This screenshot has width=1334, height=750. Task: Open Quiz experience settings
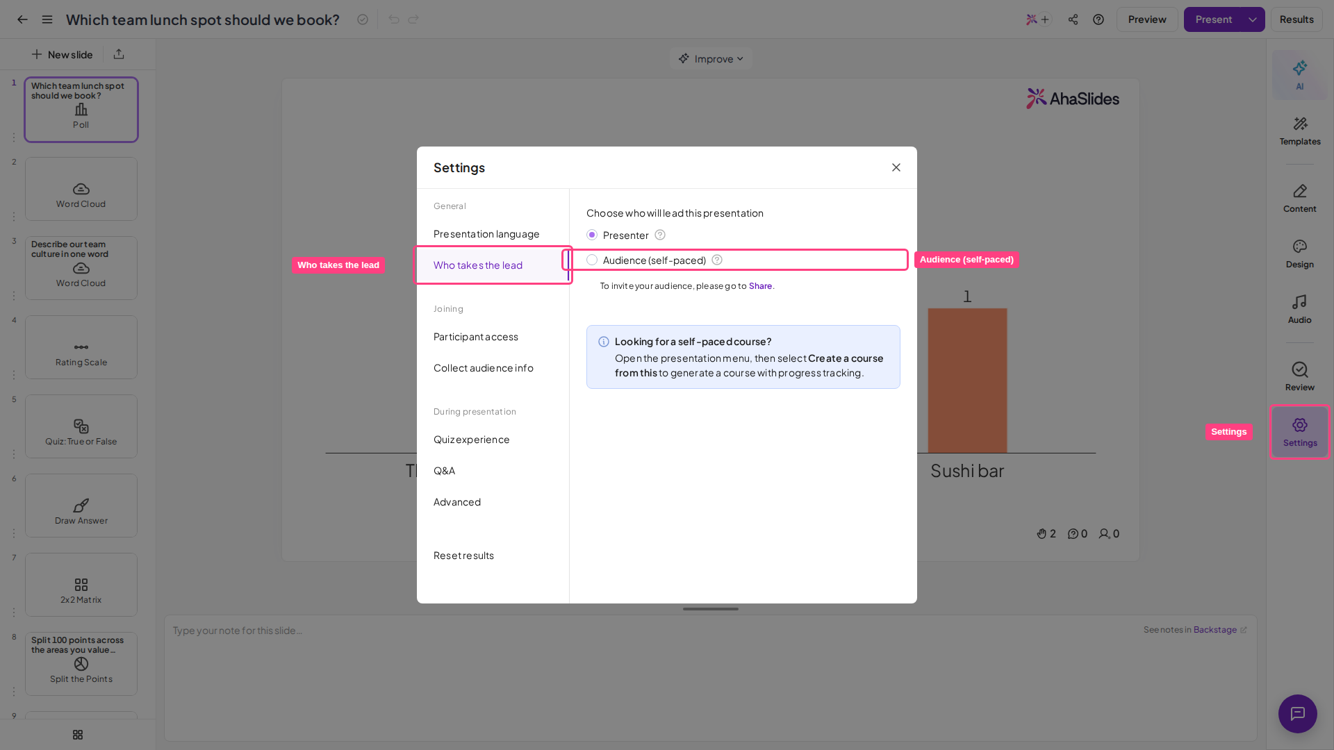(x=493, y=440)
